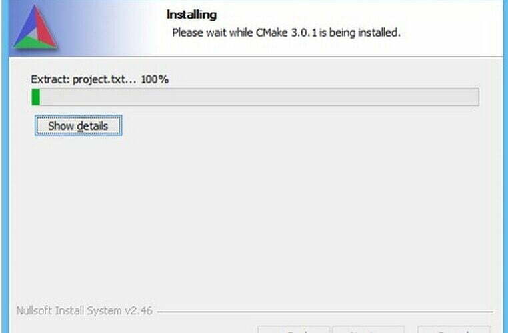Screen dimensions: 508x333
Task: Click the empty gray portion of progress bar
Action: 259,97
